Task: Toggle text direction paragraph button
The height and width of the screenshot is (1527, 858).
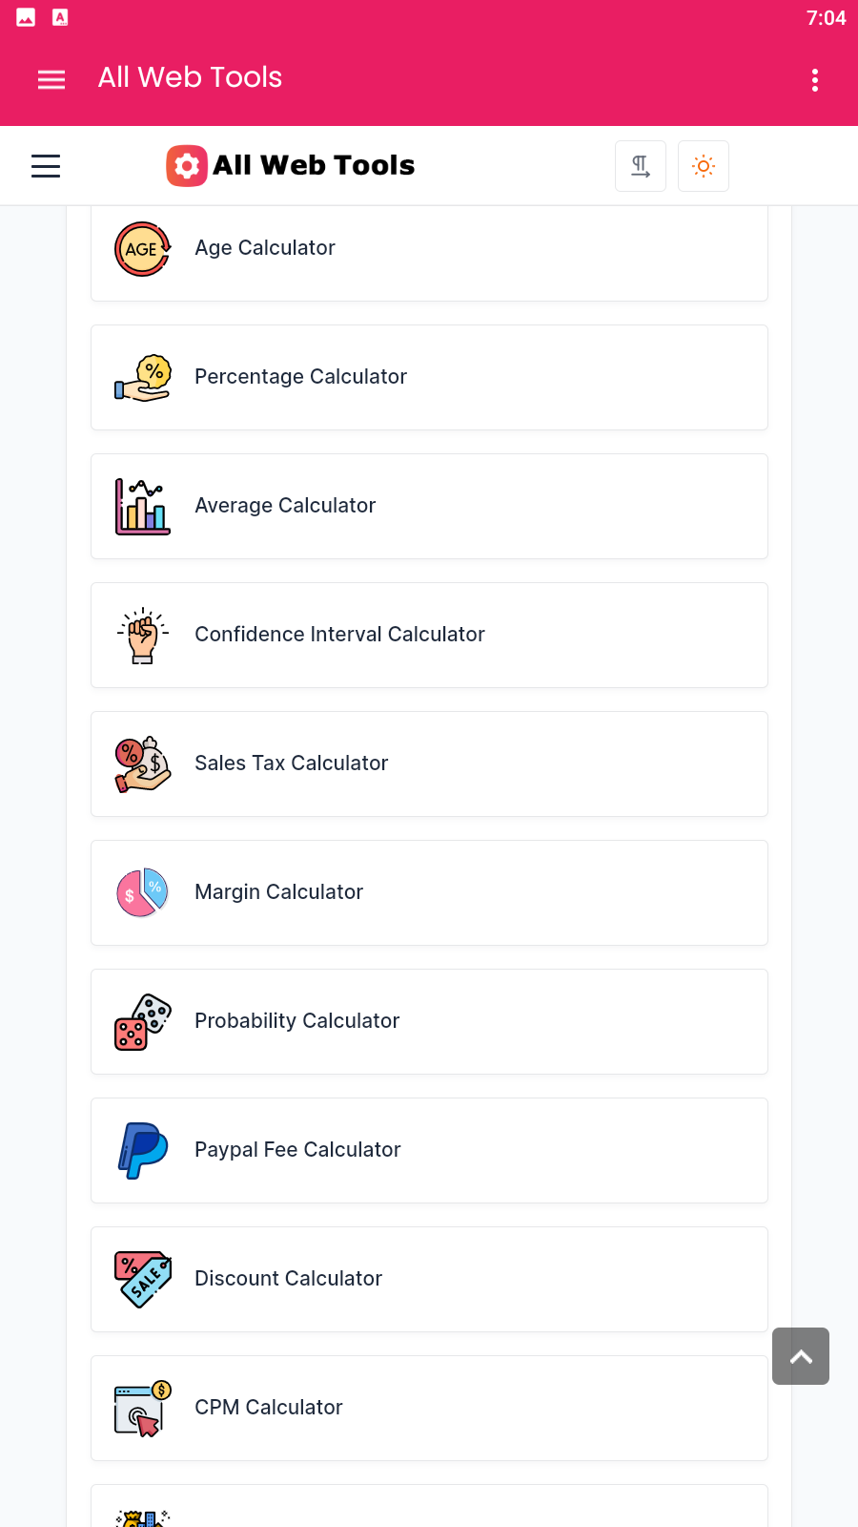Action: 641,166
